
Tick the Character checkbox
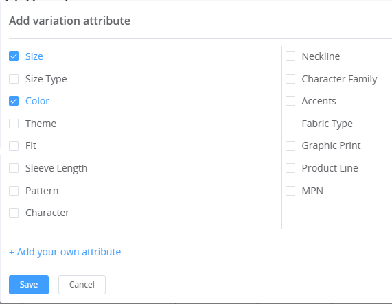pos(14,213)
